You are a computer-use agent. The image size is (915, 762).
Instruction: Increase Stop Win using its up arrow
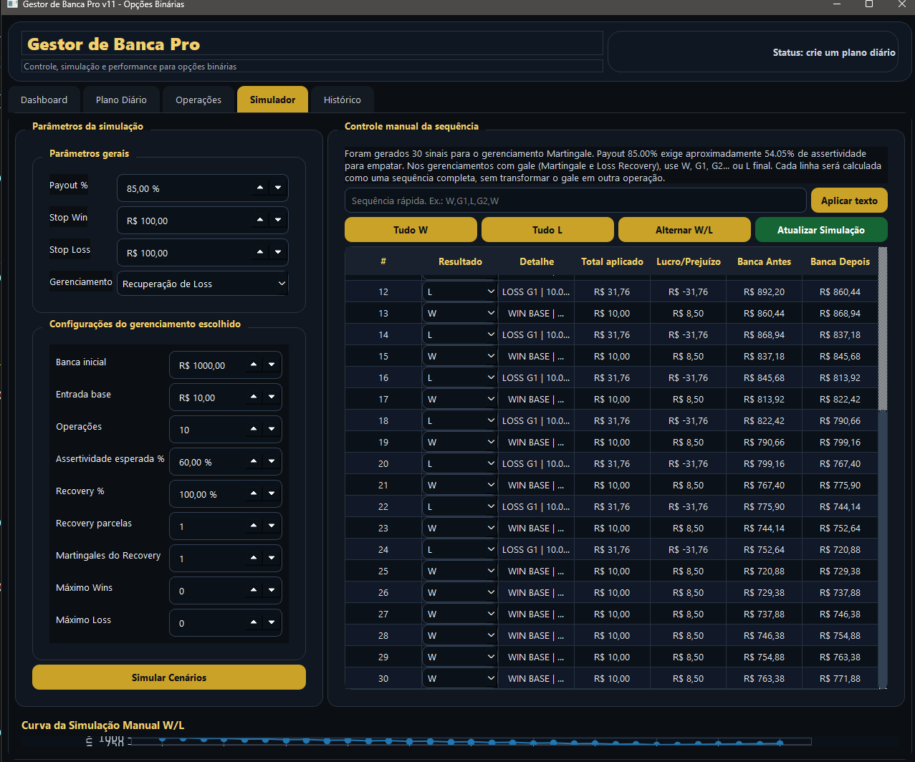coord(260,221)
